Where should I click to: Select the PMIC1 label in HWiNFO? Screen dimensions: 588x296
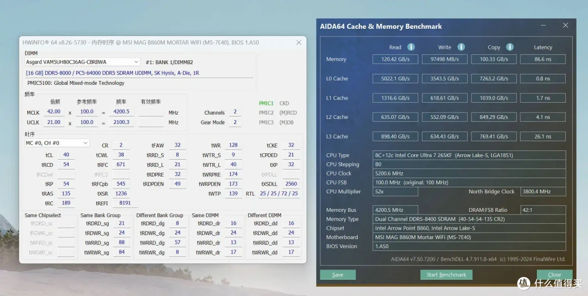click(x=266, y=103)
